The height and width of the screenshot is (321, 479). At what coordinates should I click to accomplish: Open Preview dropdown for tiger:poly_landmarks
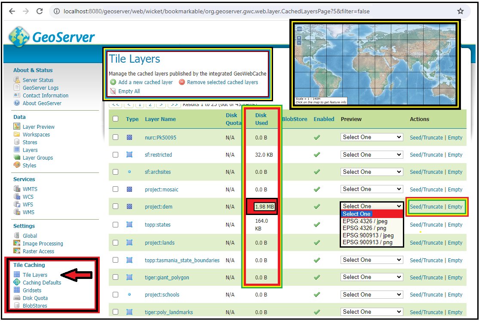point(372,312)
